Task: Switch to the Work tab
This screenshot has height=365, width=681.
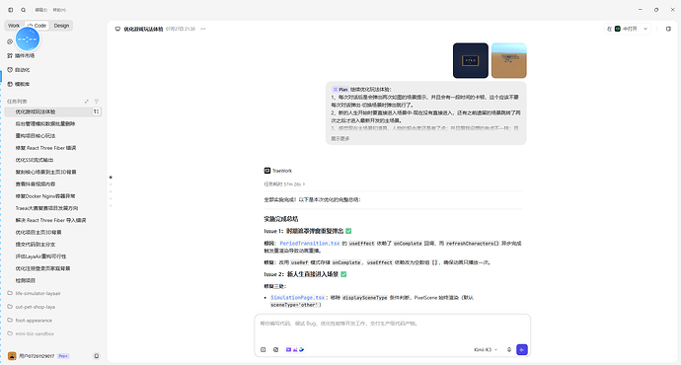Action: pos(14,26)
